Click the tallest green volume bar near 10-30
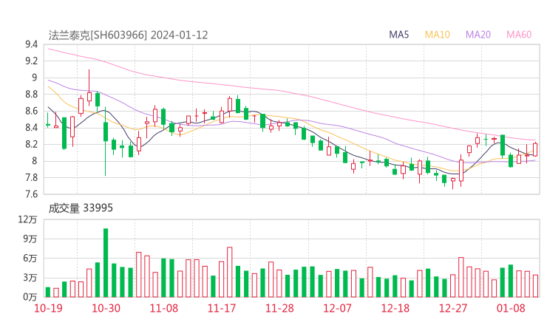Image resolution: width=547 pixels, height=325 pixels. [x=106, y=263]
